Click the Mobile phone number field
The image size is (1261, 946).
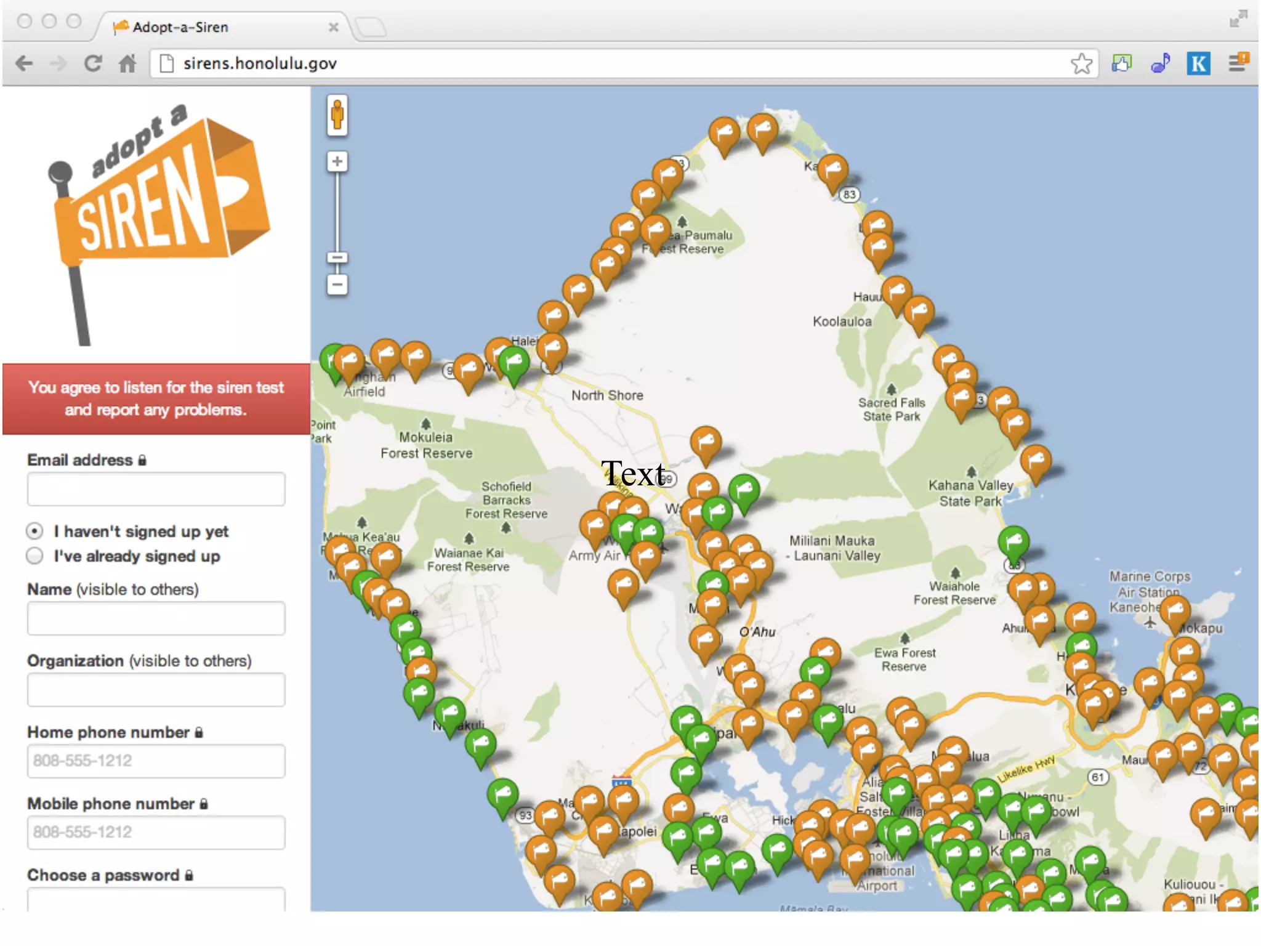tap(156, 833)
